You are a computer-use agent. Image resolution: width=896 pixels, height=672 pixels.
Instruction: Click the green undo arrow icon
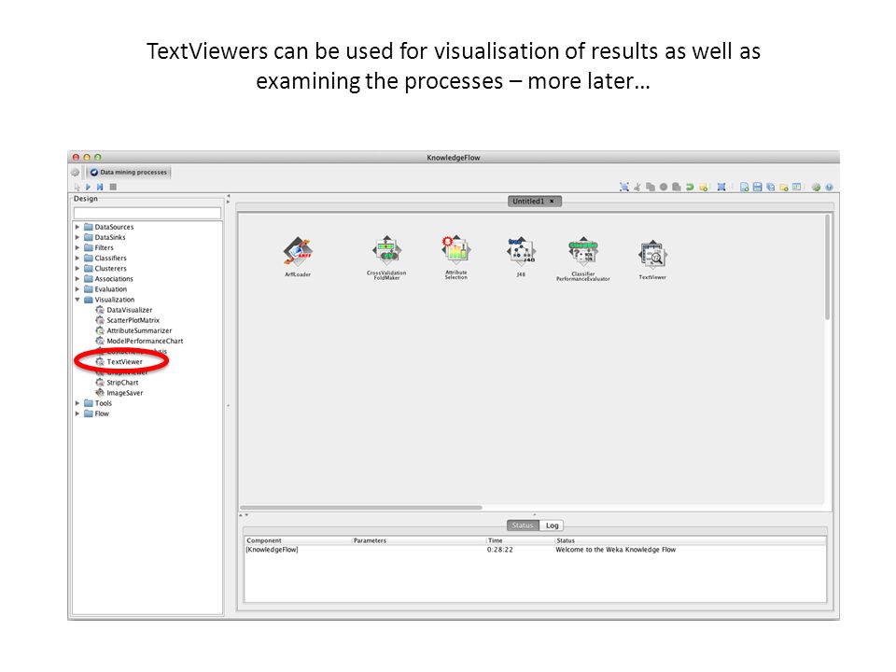tap(690, 187)
